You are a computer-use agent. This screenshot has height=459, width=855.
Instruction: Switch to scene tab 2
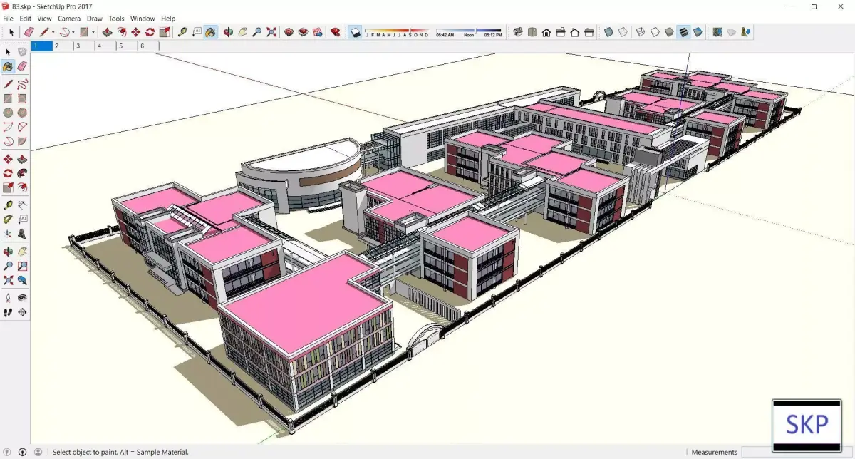pos(63,46)
